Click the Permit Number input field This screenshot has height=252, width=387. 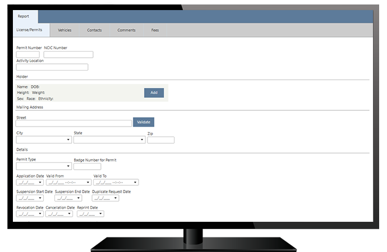[x=28, y=54]
